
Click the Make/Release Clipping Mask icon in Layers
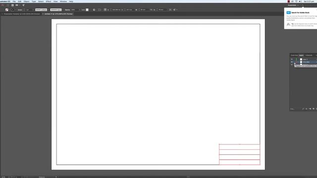(x=306, y=109)
